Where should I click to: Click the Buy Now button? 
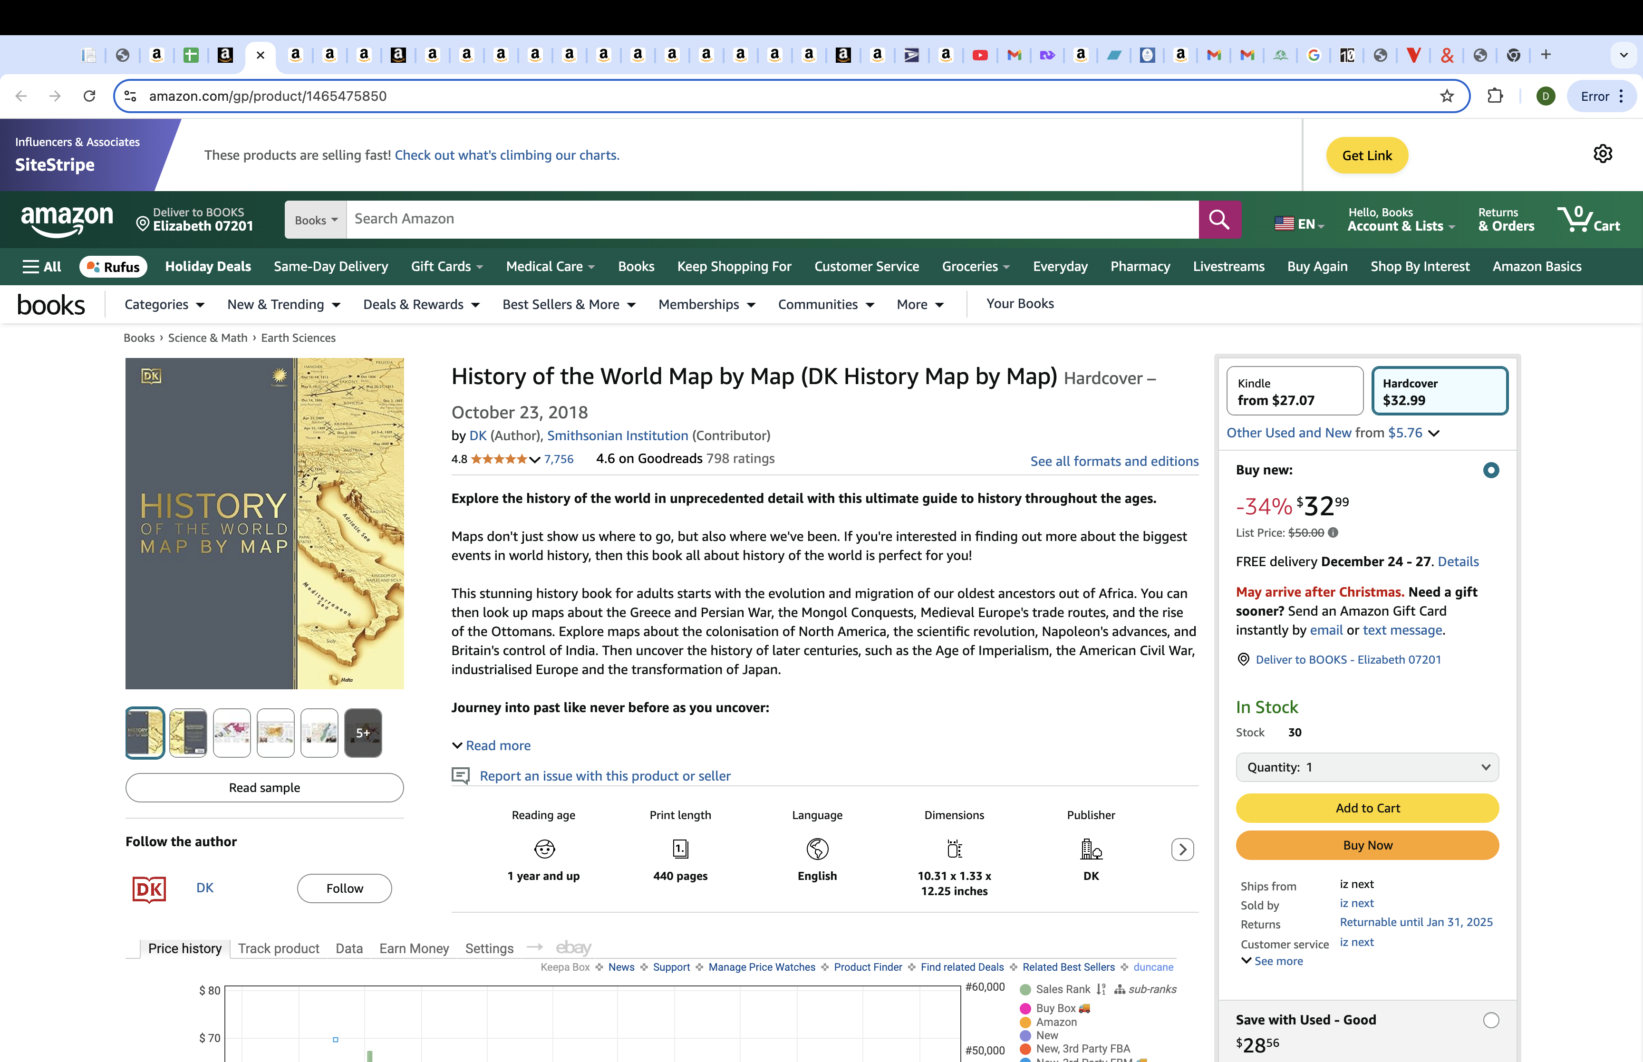(1367, 845)
